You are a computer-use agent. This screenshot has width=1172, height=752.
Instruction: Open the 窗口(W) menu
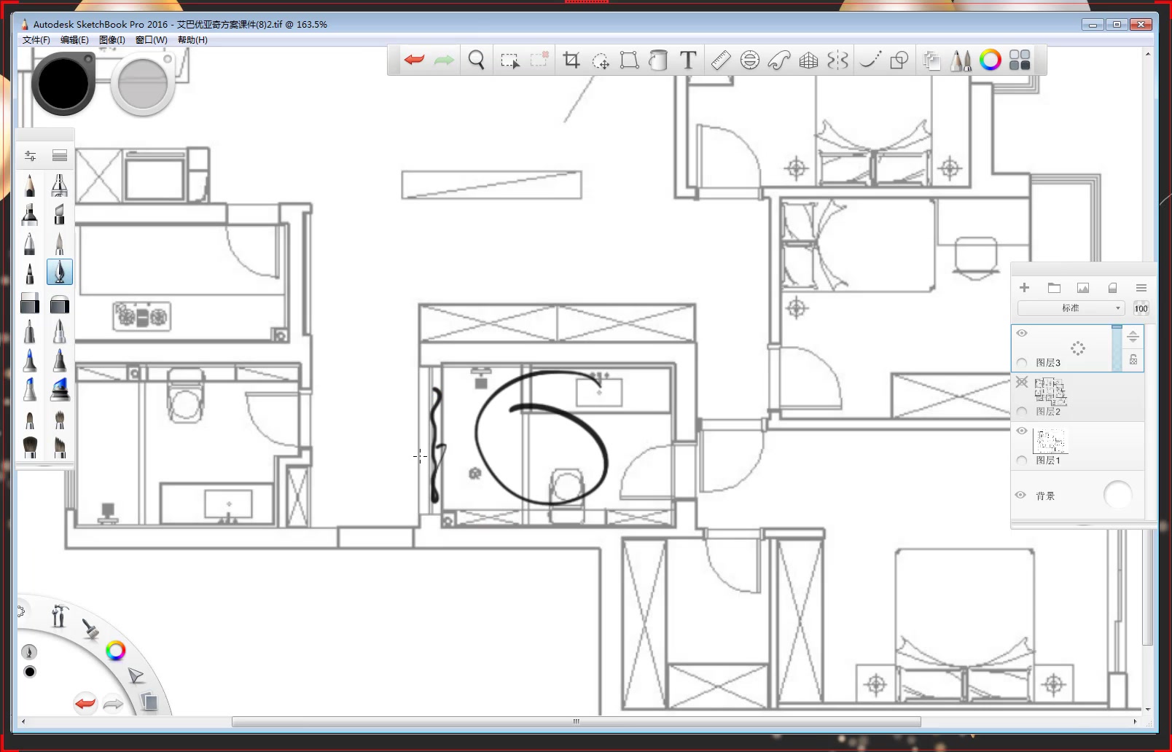click(x=152, y=40)
